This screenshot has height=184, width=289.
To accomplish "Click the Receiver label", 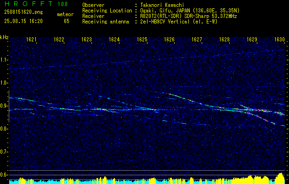I will coord(93,16).
